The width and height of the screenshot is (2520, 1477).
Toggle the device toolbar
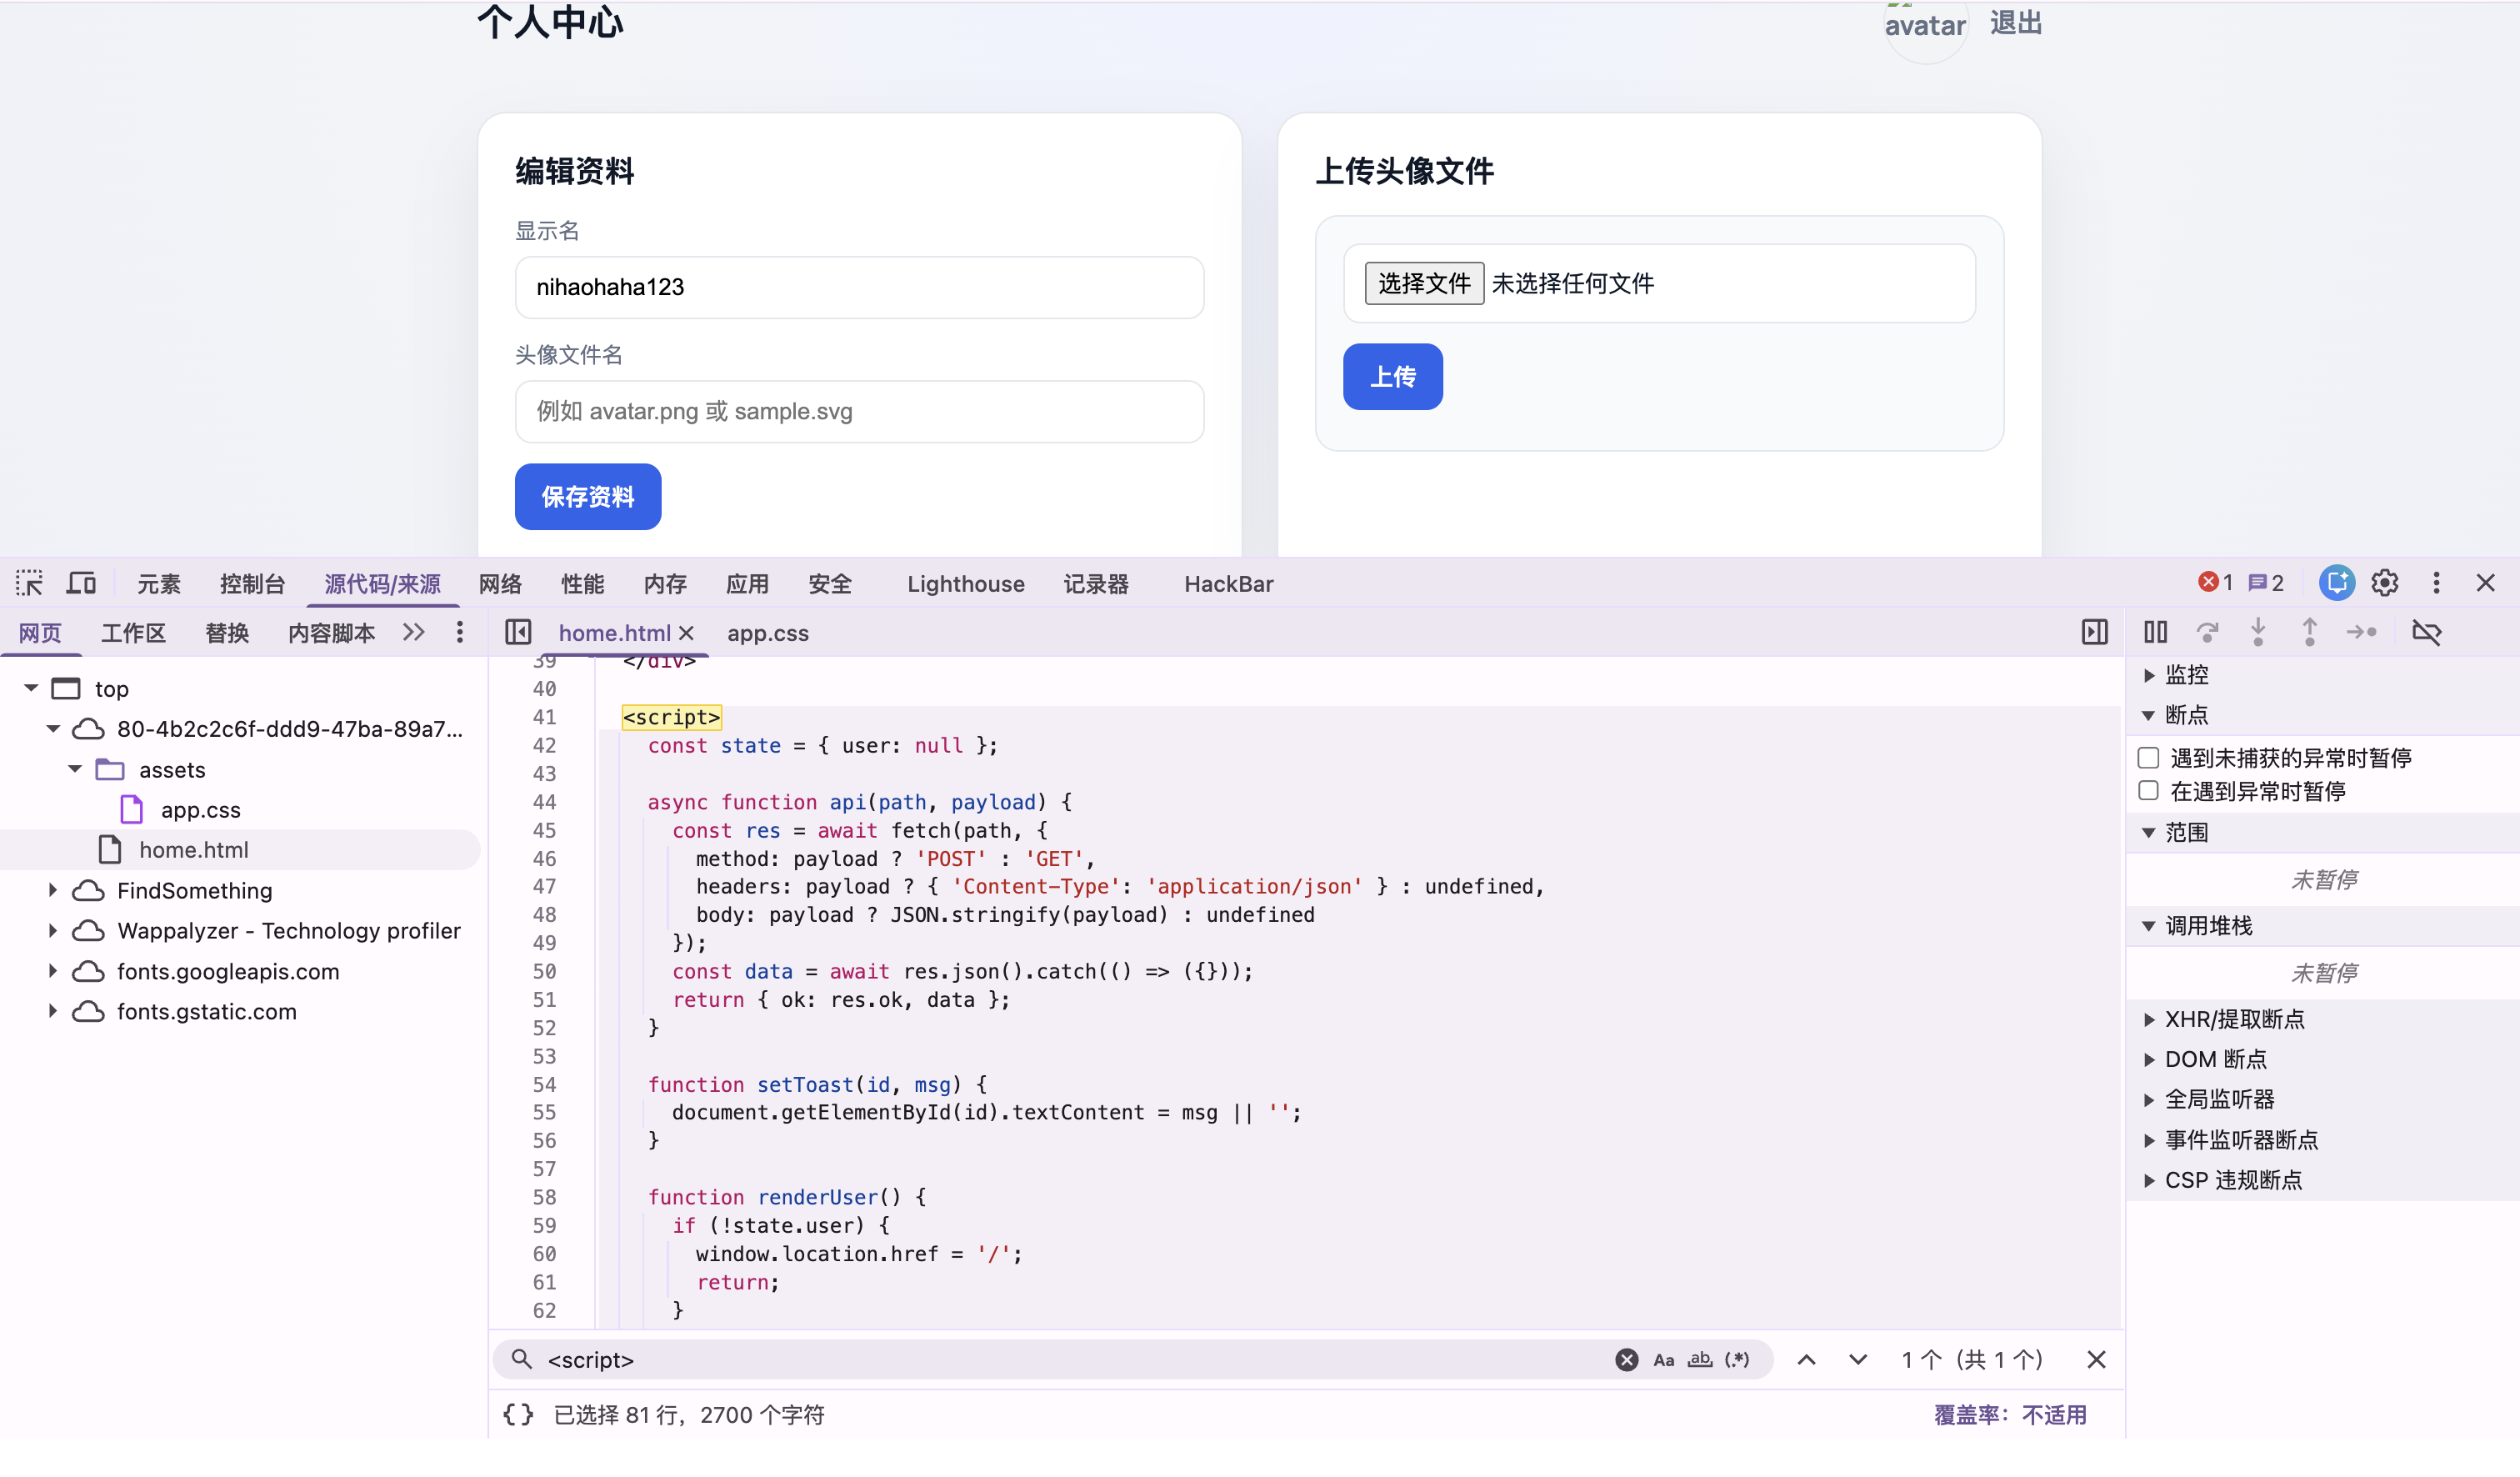[81, 582]
